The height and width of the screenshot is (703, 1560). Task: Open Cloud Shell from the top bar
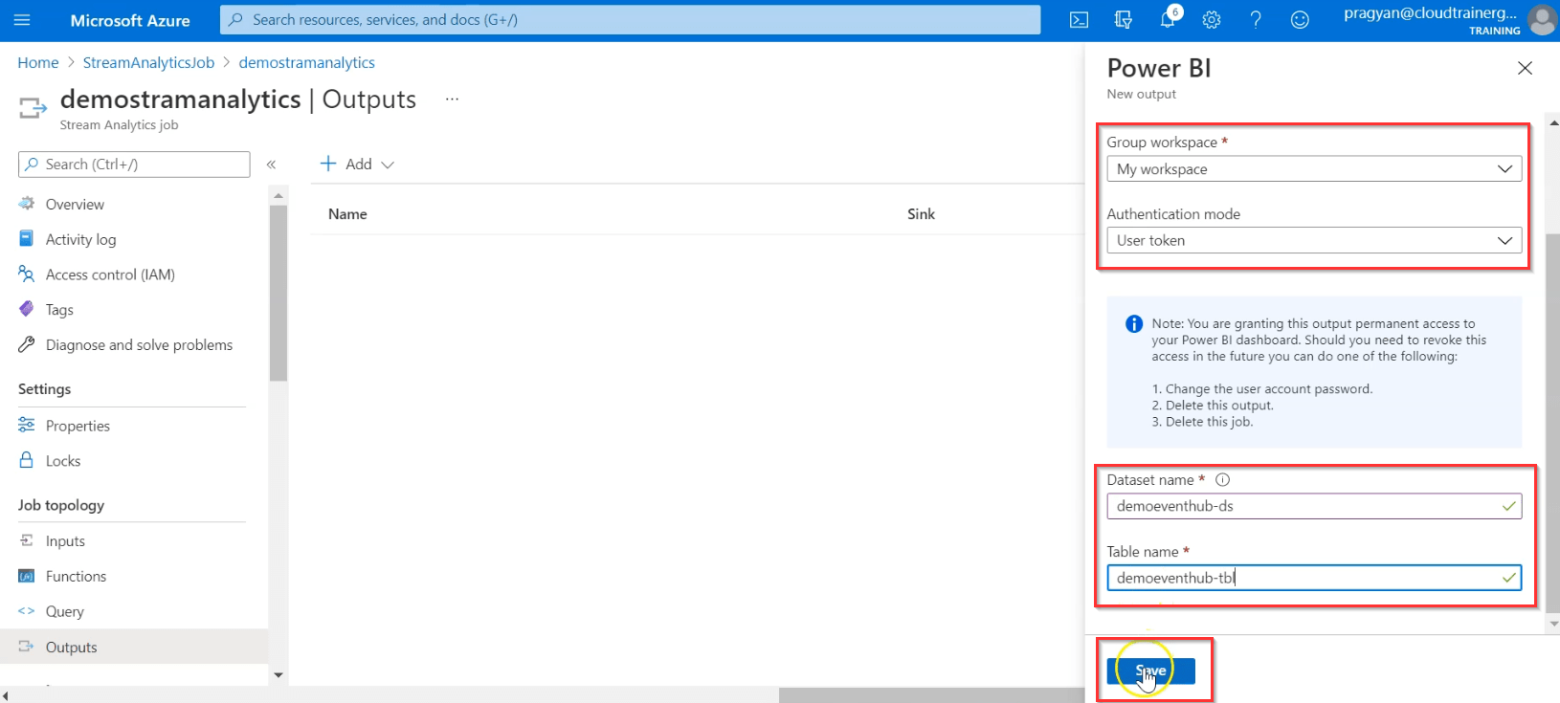[1079, 20]
